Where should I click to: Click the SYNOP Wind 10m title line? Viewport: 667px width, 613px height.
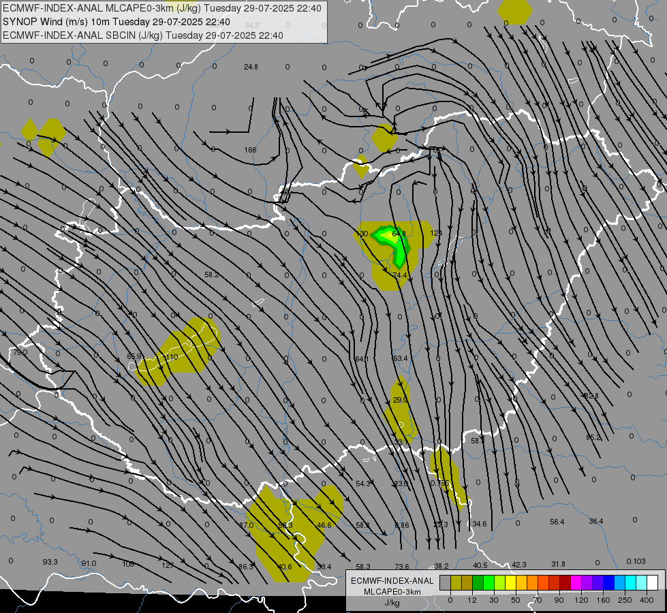coord(117,22)
